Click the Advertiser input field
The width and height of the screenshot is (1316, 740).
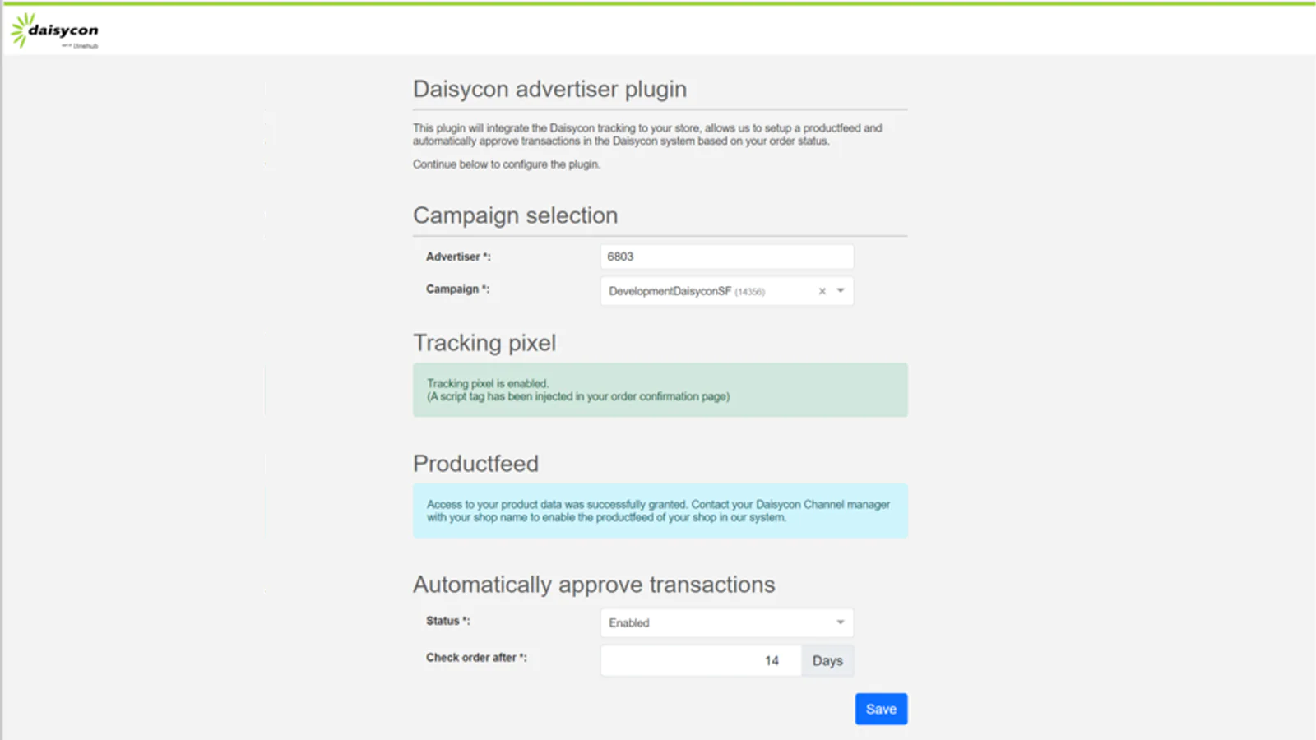[x=727, y=257]
